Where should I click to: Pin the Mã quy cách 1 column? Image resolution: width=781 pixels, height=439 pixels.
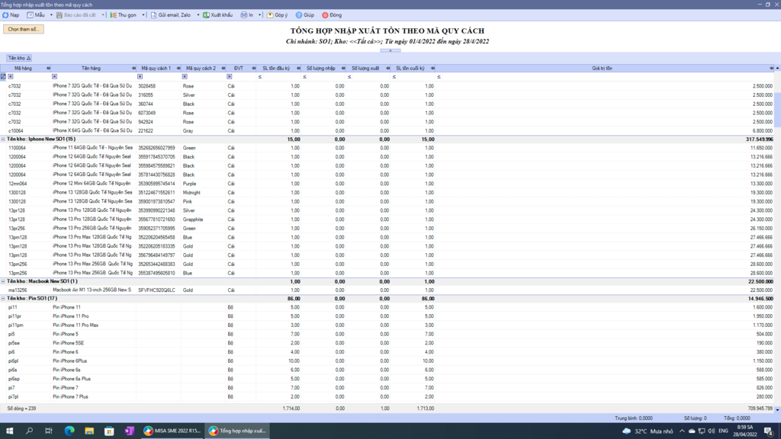pos(178,68)
